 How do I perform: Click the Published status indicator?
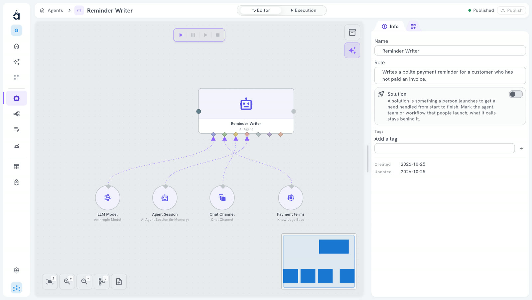coord(481,10)
